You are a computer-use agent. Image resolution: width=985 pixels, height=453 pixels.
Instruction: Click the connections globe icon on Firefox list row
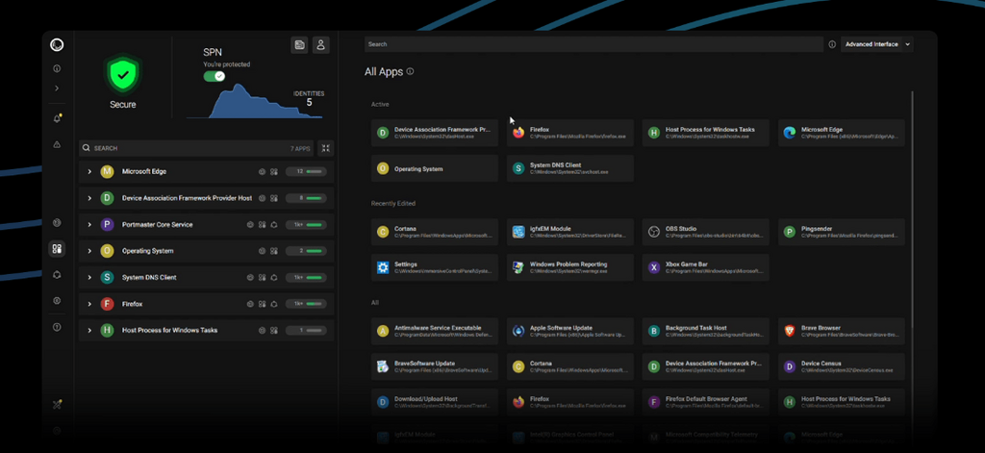pyautogui.click(x=250, y=304)
